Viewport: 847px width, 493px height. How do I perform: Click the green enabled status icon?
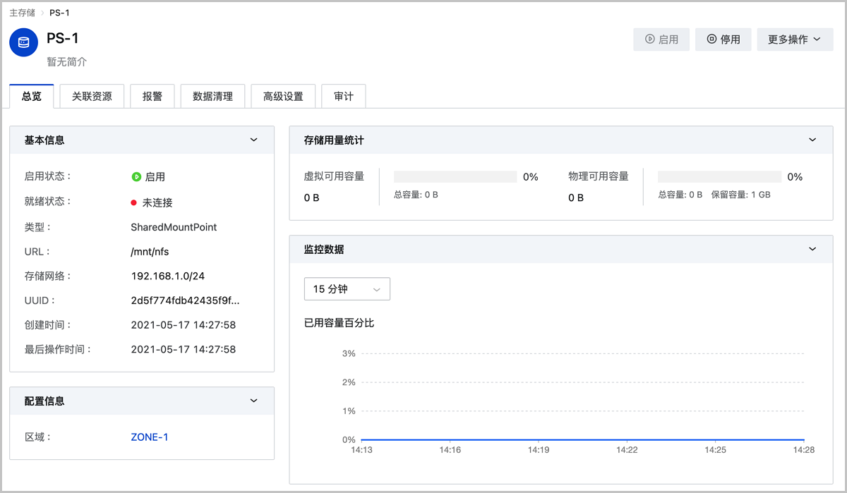coord(136,177)
